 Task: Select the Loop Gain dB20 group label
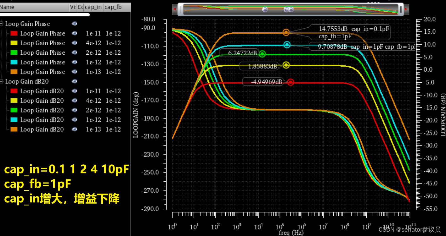[x=27, y=81]
